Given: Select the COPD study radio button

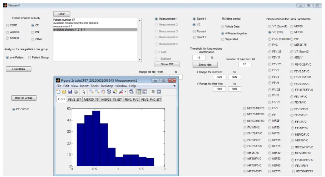Looking at the screenshot, I should pyautogui.click(x=8, y=25).
